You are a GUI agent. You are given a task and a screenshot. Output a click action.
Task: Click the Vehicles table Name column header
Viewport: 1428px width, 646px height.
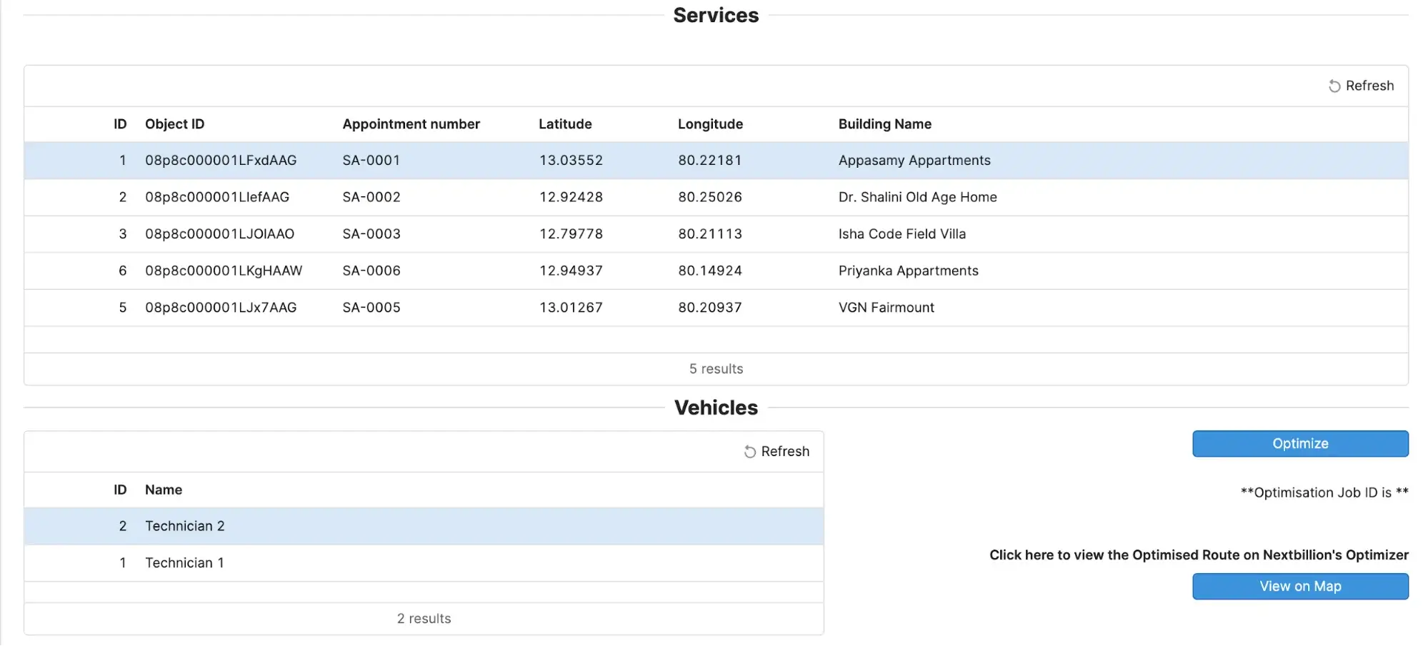(164, 490)
